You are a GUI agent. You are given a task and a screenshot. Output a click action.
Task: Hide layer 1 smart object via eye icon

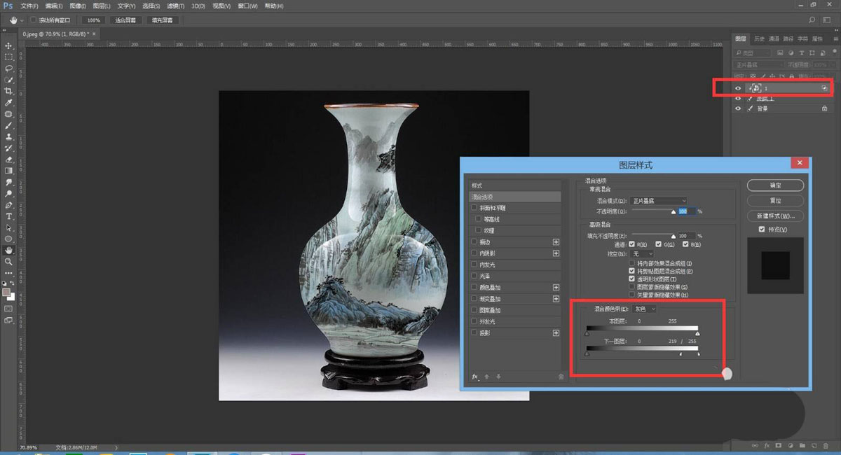737,88
